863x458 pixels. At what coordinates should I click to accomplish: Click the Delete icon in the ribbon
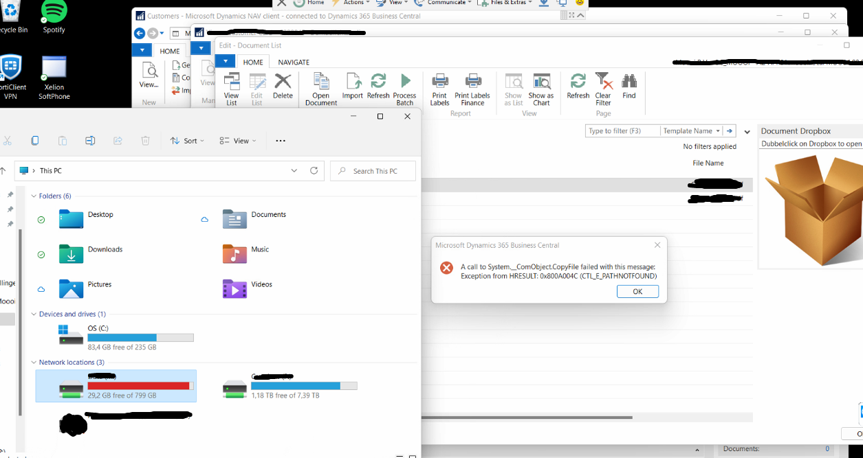(x=283, y=87)
